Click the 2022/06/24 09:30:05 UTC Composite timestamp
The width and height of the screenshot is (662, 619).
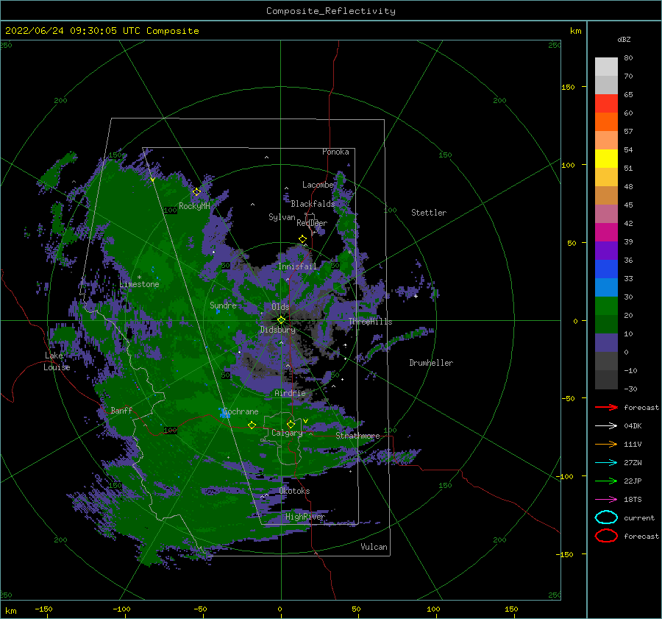point(102,31)
